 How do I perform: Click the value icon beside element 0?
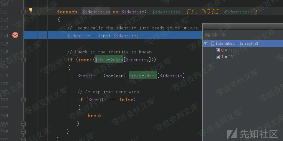pos(218,50)
